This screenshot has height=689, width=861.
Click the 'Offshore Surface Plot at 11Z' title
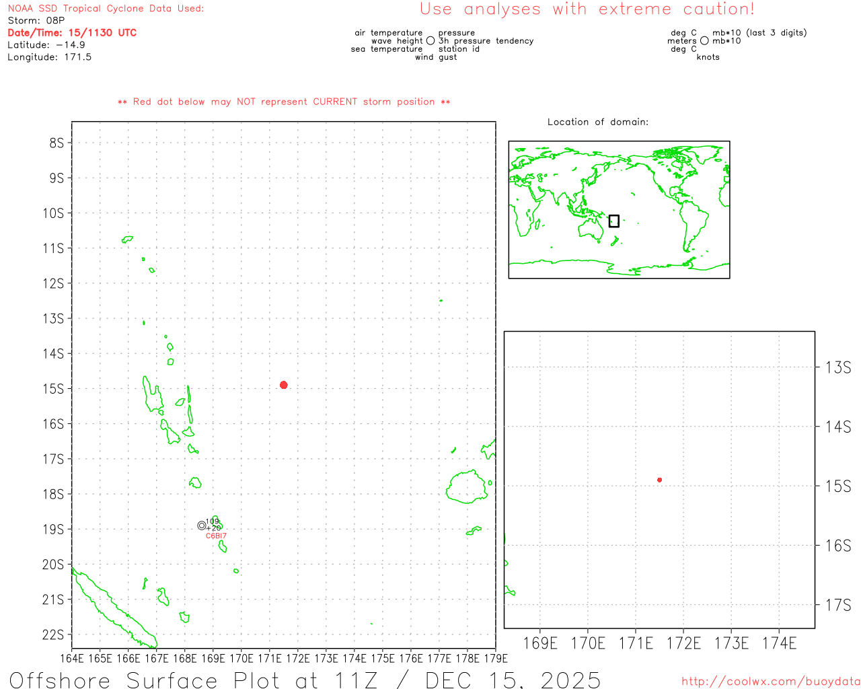tap(305, 680)
